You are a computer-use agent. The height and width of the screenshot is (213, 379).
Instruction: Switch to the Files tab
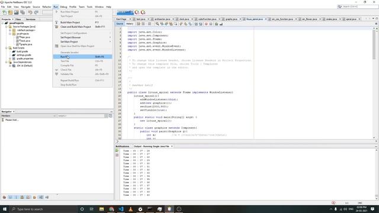(x=18, y=20)
